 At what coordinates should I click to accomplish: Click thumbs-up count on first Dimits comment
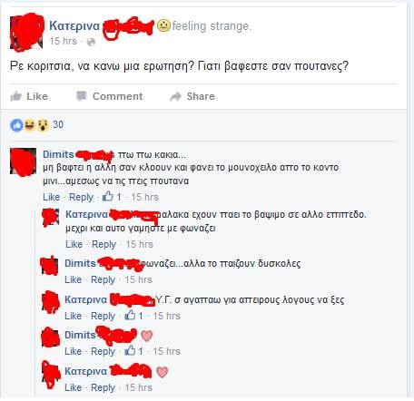pyautogui.click(x=112, y=197)
